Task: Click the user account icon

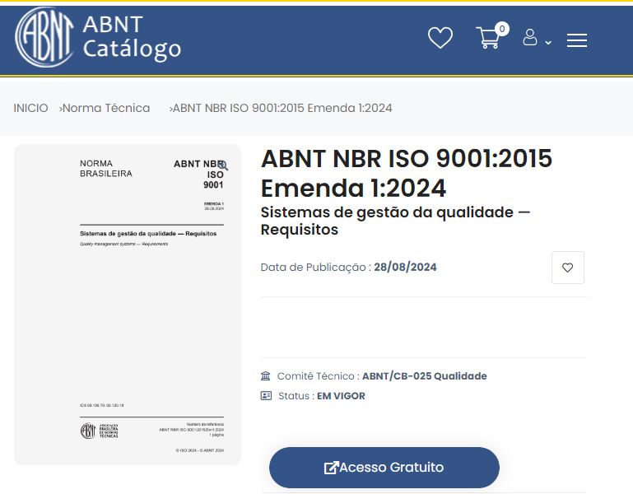Action: tap(530, 38)
